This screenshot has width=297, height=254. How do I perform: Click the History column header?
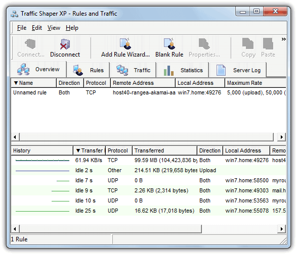click(42, 150)
